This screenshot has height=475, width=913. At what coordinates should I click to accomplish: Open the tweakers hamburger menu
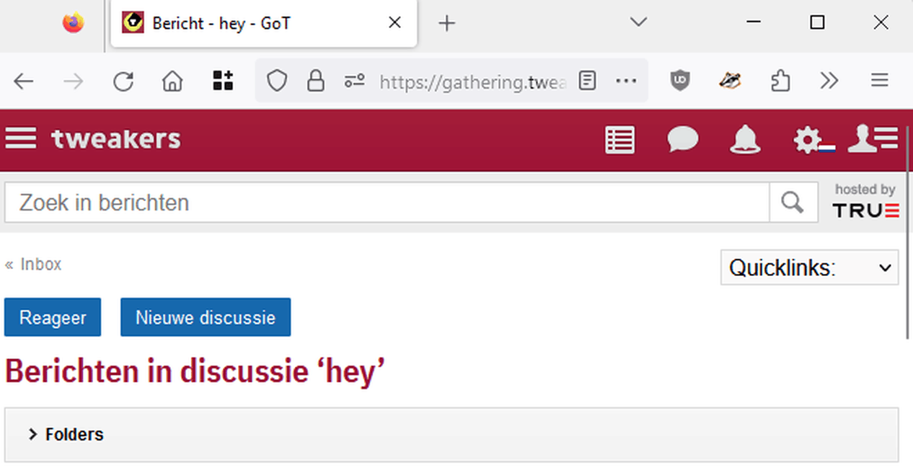21,138
